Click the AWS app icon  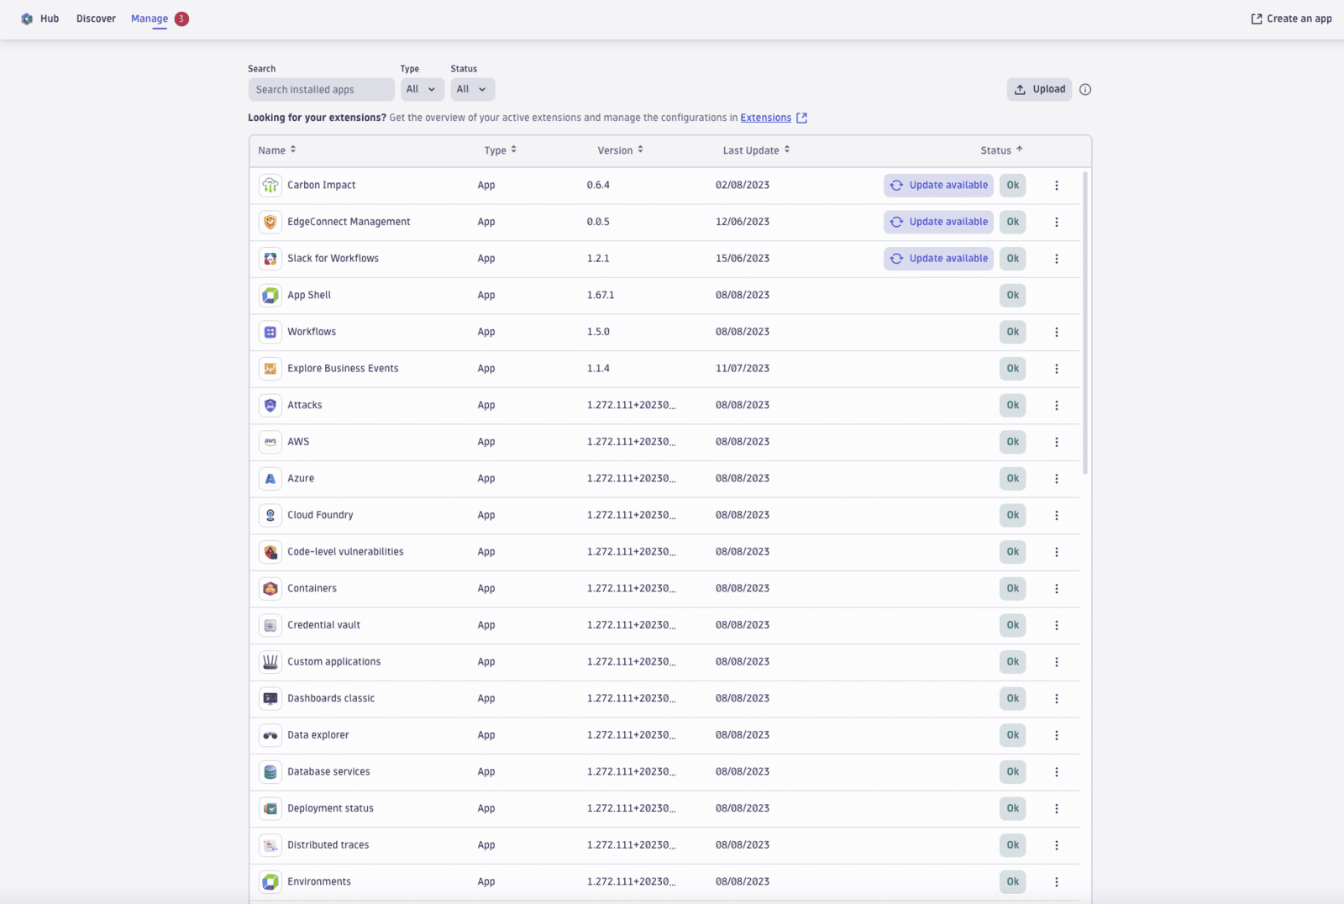(270, 441)
